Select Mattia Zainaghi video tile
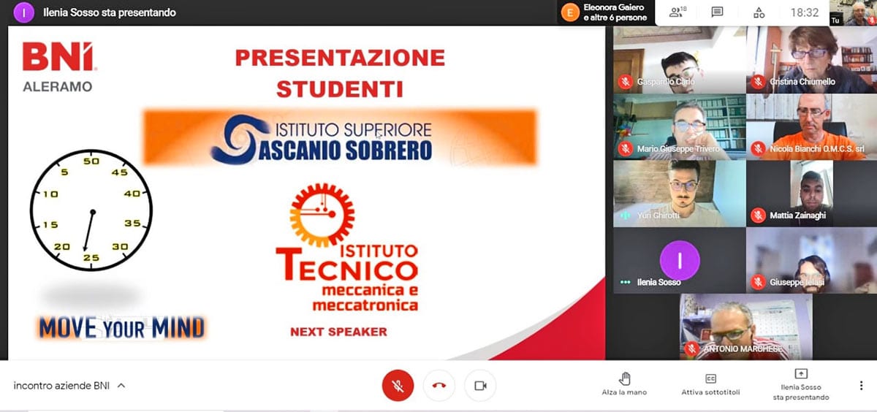The image size is (877, 412). 811,194
